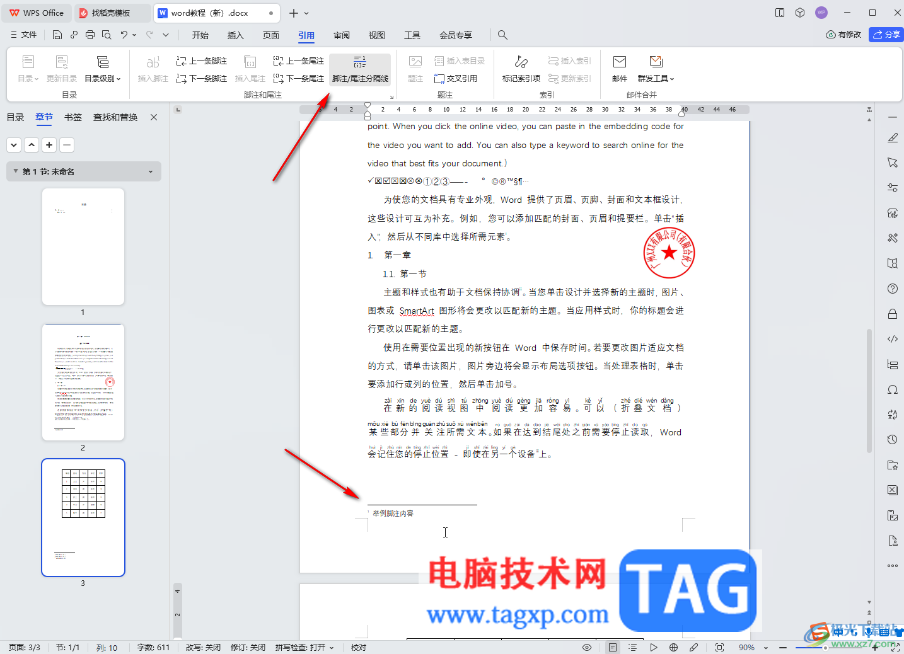Image resolution: width=904 pixels, height=654 pixels.
Task: Click Next Endnote (下一条尾注)
Action: (x=298, y=79)
